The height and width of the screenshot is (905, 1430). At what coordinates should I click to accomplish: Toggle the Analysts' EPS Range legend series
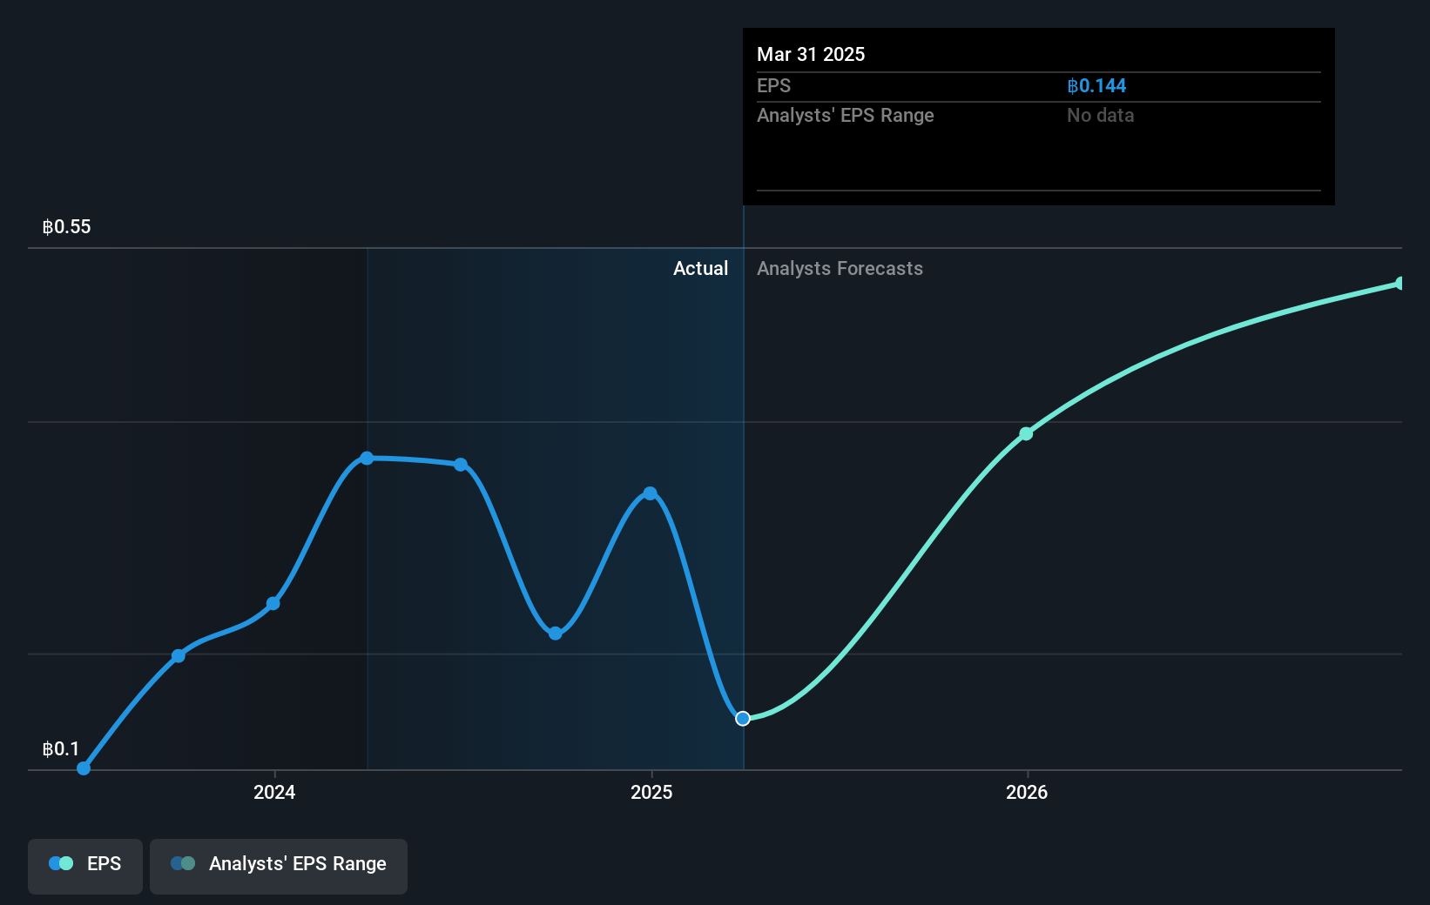point(279,866)
